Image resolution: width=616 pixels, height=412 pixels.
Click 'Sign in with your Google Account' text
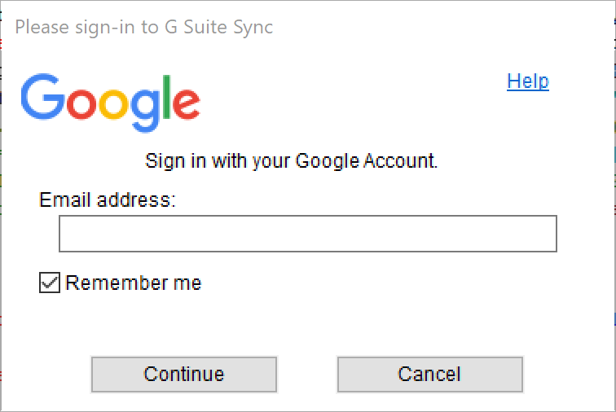coord(291,161)
